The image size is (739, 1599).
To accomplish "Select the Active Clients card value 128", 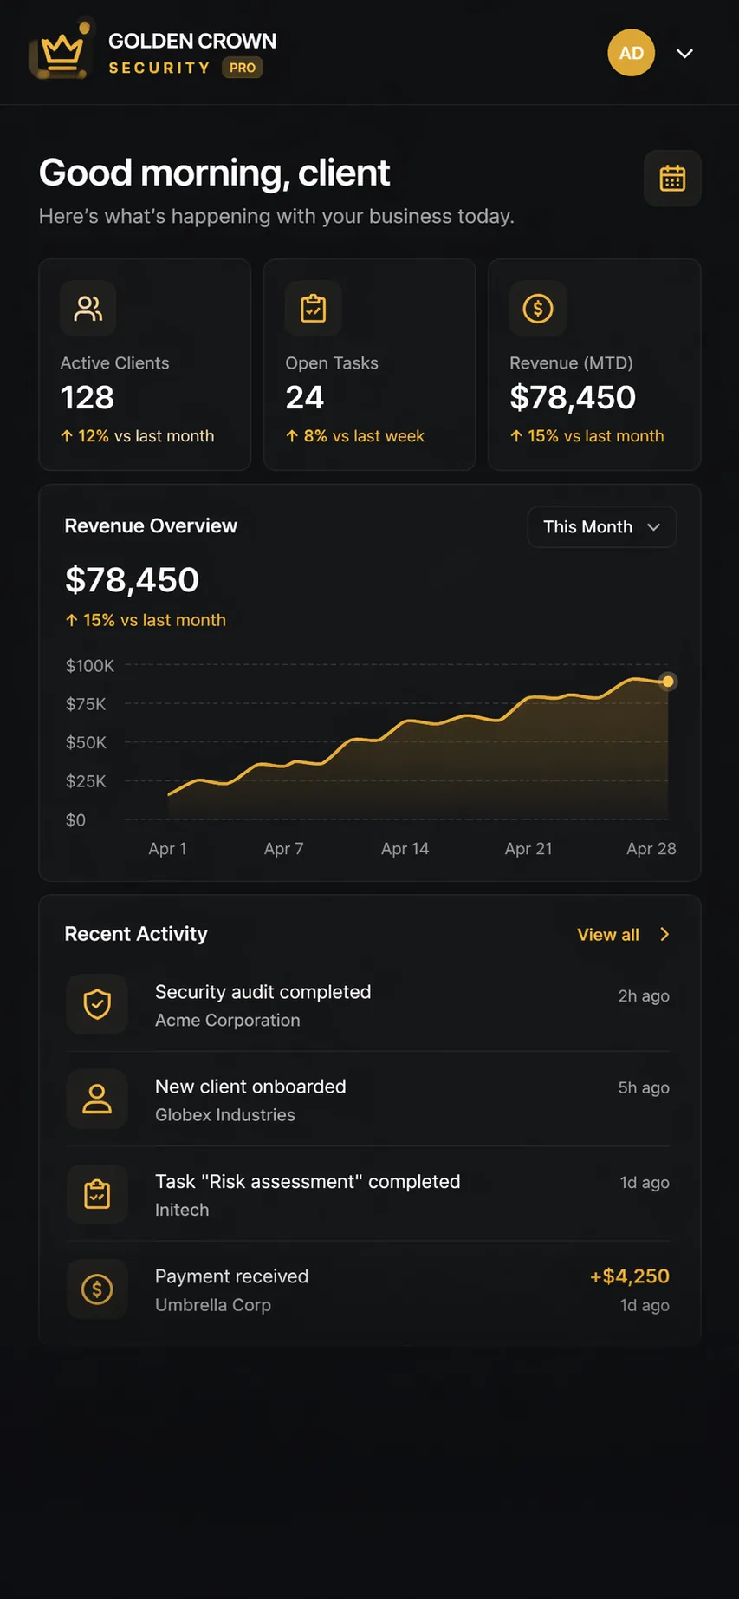I will click(x=88, y=397).
